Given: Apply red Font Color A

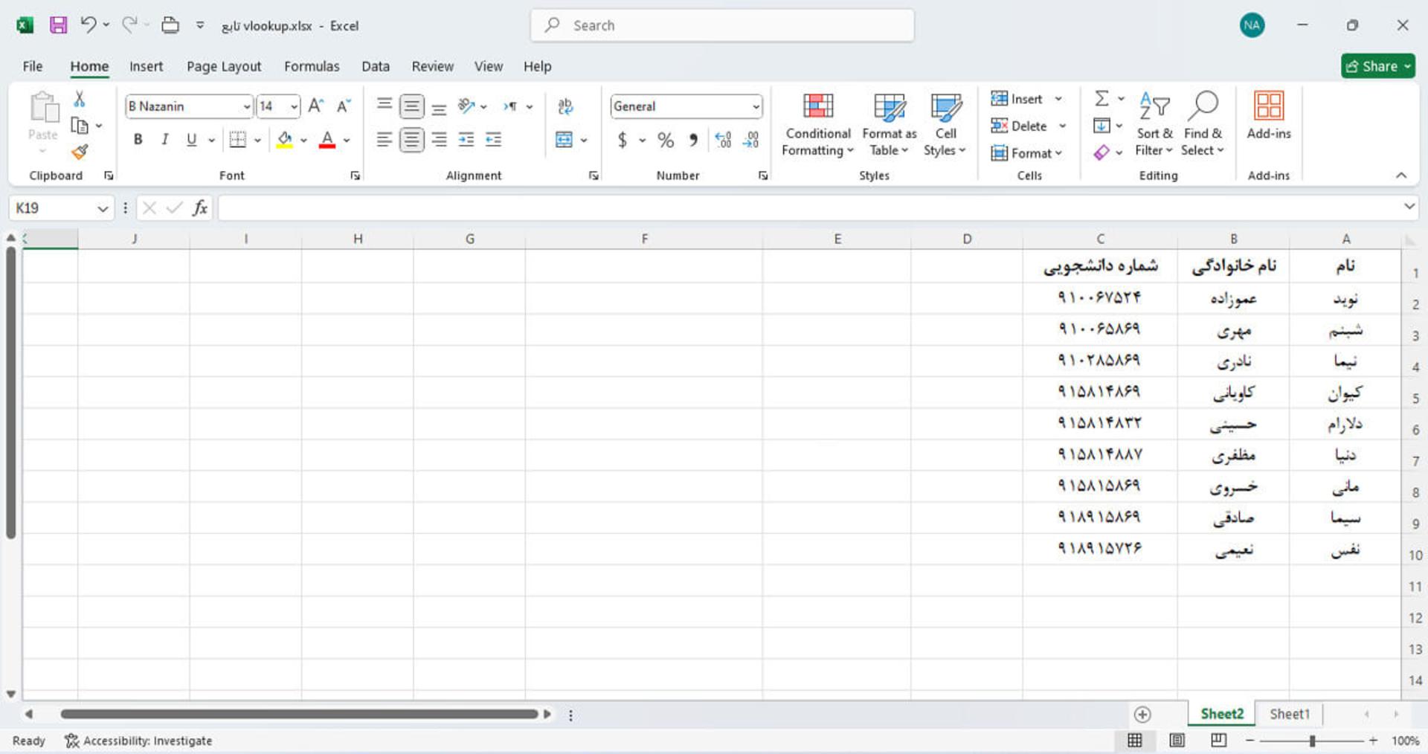Looking at the screenshot, I should click(327, 139).
